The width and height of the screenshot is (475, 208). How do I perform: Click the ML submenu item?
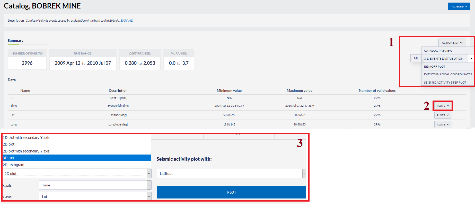tap(416, 58)
